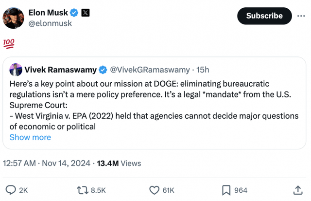Click Vivek Ramaswamy's verified badge
The image size is (311, 201).
tap(104, 70)
